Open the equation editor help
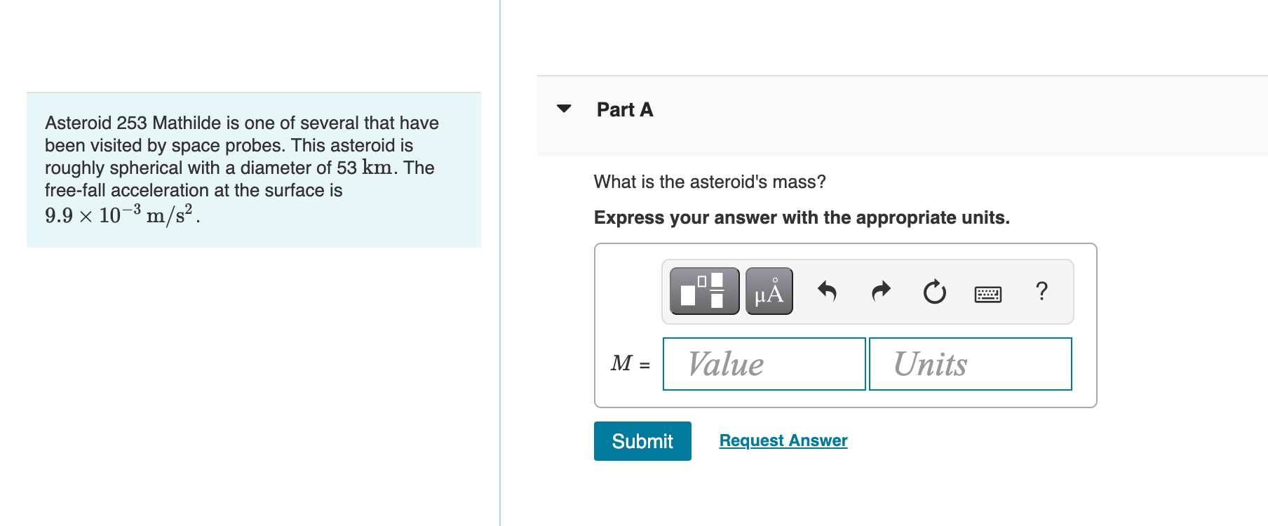The width and height of the screenshot is (1268, 526). 1041,292
